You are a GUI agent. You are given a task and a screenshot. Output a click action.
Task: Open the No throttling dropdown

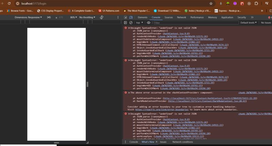pos(87,17)
